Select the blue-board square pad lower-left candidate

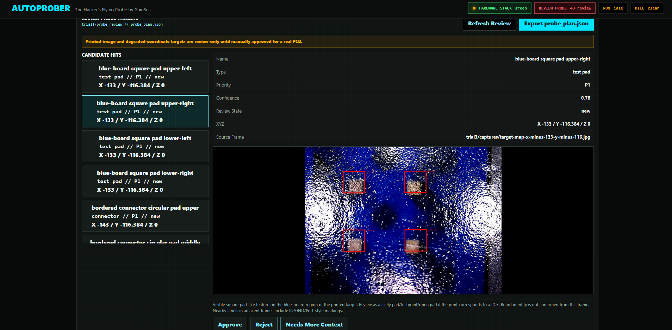pos(145,146)
